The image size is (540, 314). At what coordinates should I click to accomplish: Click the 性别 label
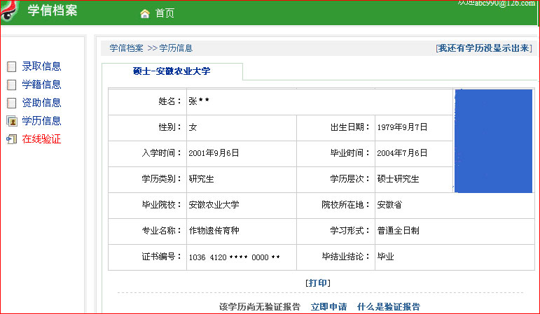[x=170, y=127]
